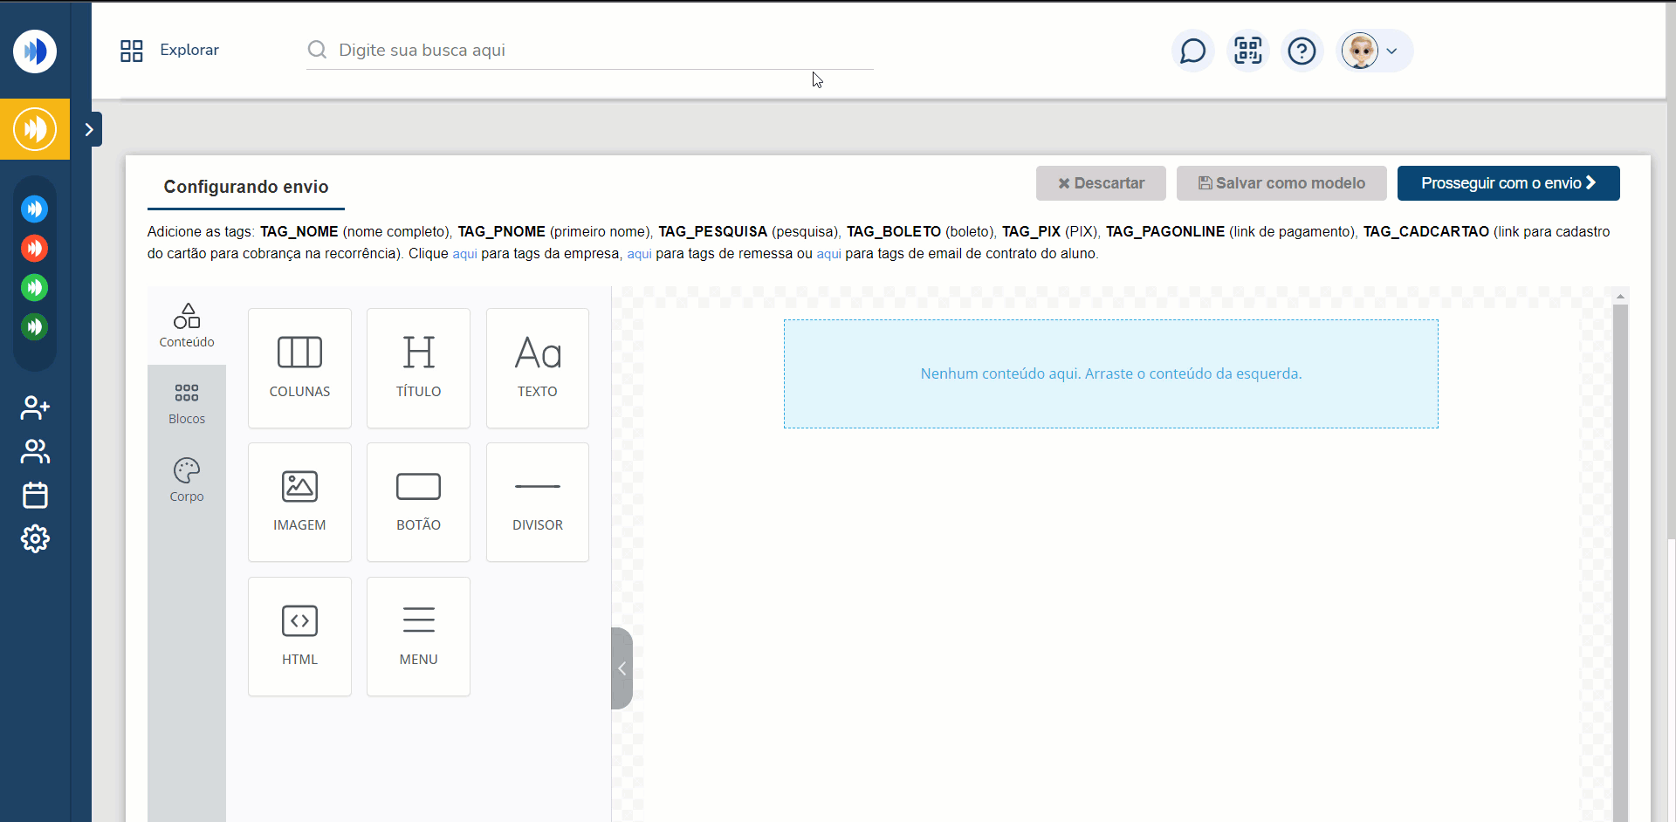Select the Divisor content block
Viewport: 1676px width, 822px height.
coord(537,502)
